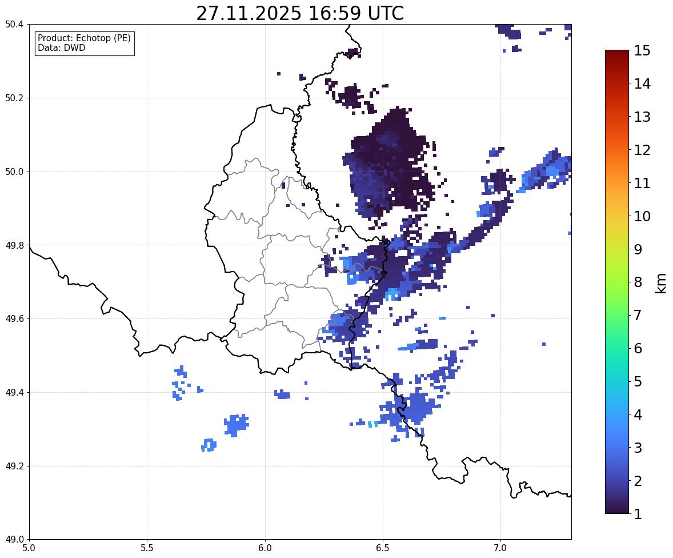Click latitude axis label "50.4"

(x=14, y=25)
